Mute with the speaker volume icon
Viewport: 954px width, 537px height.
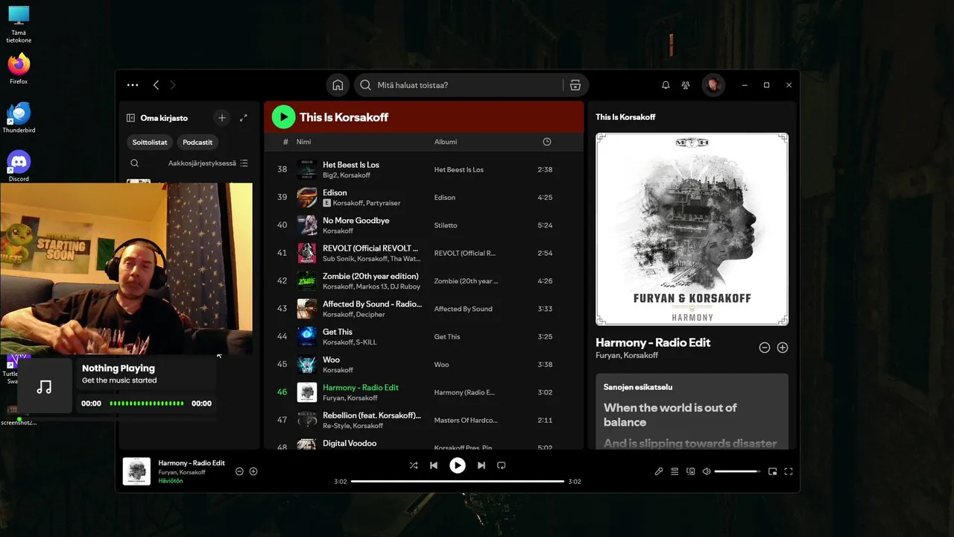(707, 471)
